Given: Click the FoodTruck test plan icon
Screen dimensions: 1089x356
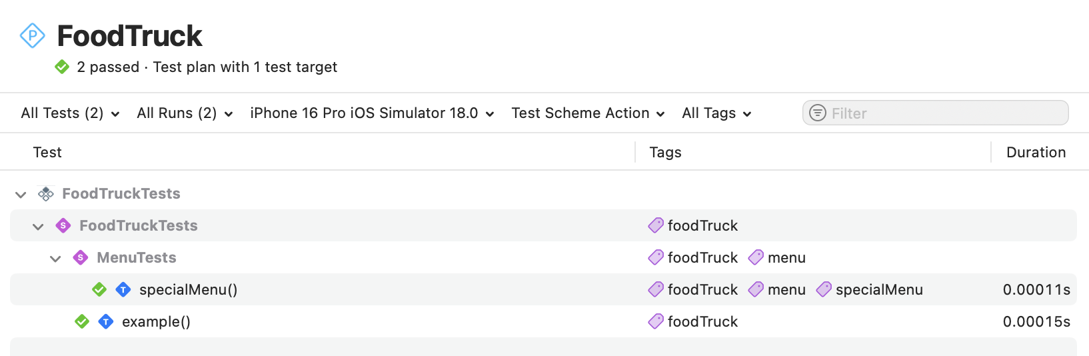Looking at the screenshot, I should [x=33, y=35].
